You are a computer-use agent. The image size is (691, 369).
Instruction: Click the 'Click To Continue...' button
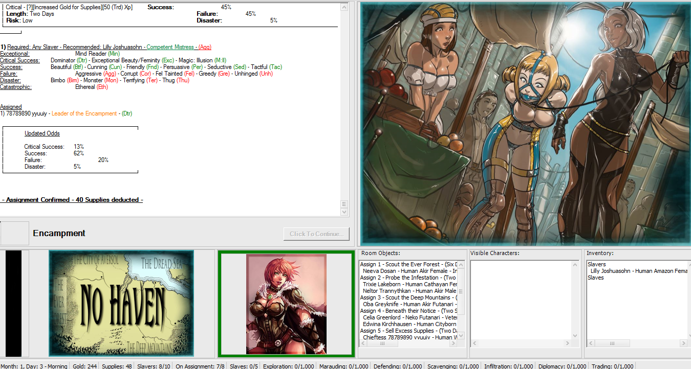point(316,234)
